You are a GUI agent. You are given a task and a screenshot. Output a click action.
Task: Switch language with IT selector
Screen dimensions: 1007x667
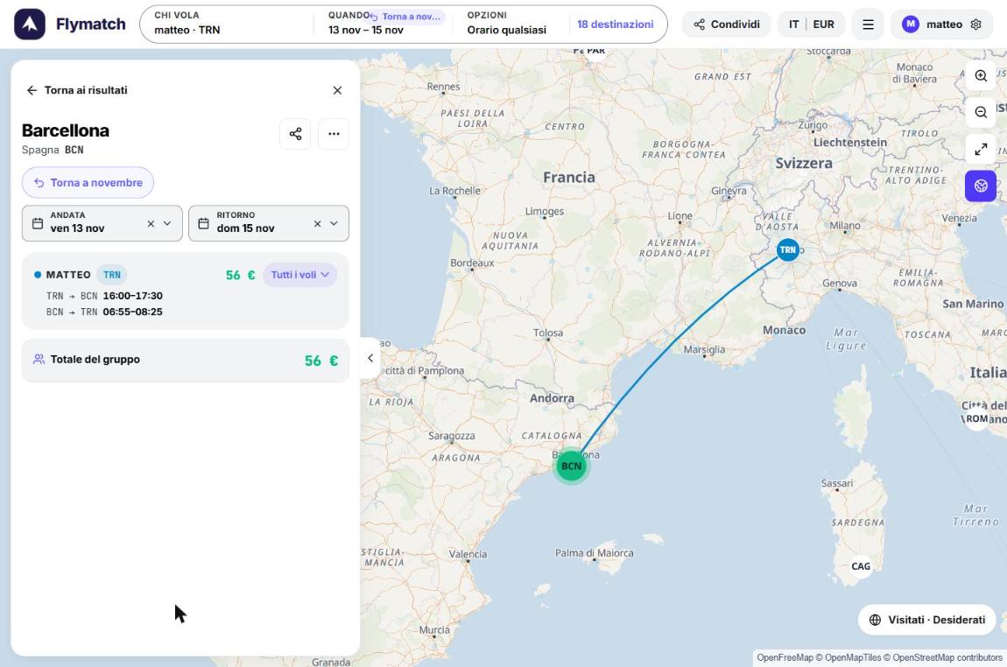click(x=794, y=25)
